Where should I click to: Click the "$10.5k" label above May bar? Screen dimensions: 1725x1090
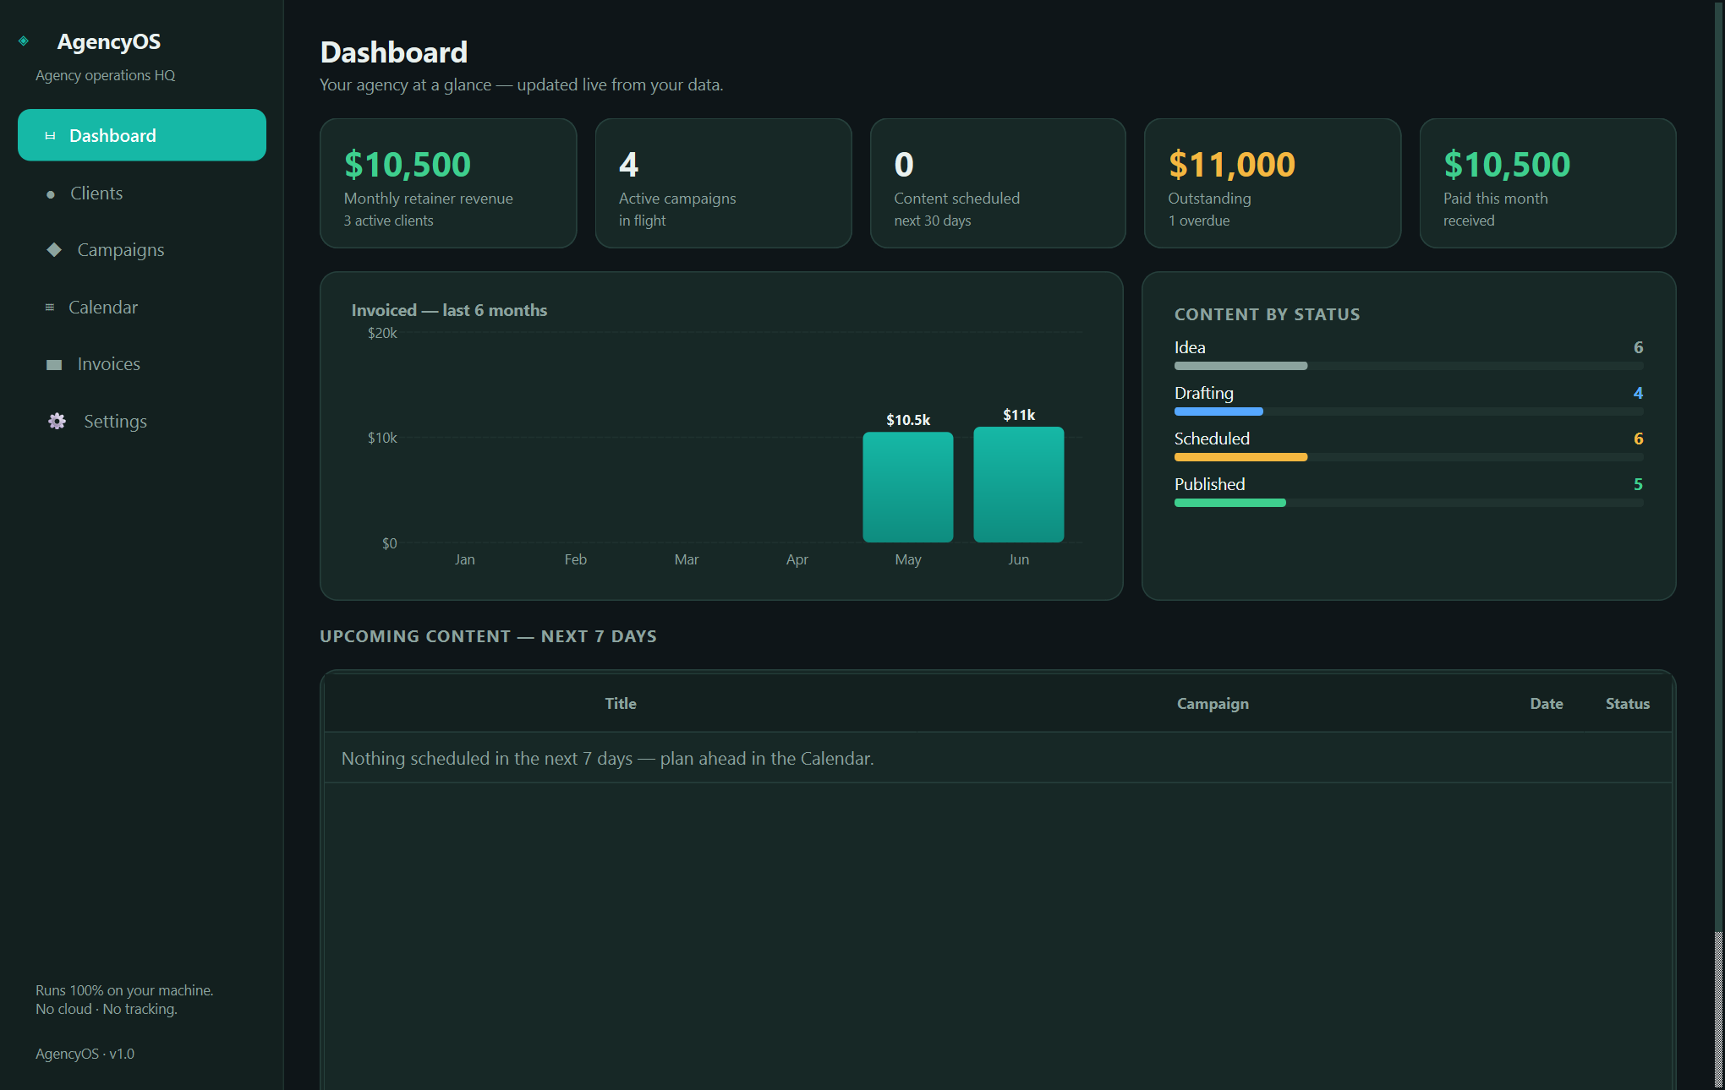pos(908,420)
